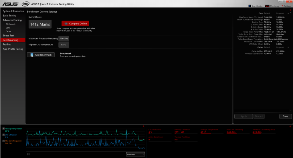Screen dimensions: 293x158
Task: Click the Monitoring graph icon
Action: [267, 6]
